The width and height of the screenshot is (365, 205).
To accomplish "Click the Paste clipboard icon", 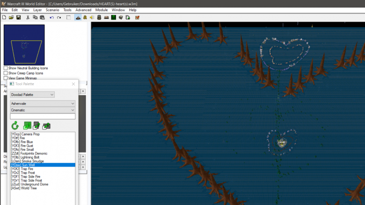I will [x=43, y=17].
